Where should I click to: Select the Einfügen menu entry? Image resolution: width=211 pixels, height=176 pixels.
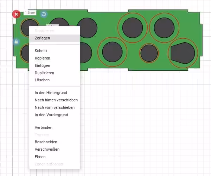tap(42, 65)
